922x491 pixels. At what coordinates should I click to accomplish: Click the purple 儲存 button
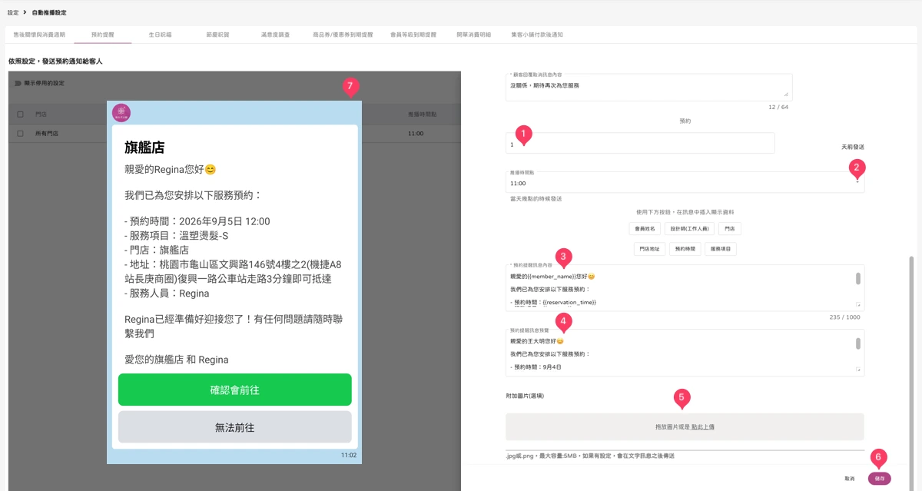pos(880,478)
